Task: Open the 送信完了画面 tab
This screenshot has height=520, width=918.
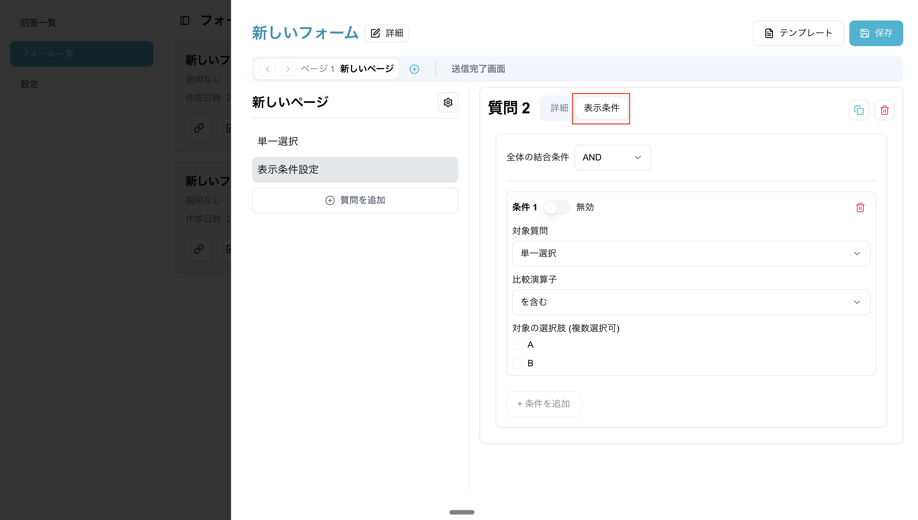Action: [478, 69]
